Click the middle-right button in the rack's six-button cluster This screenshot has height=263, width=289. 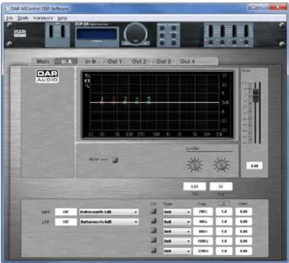174,35
